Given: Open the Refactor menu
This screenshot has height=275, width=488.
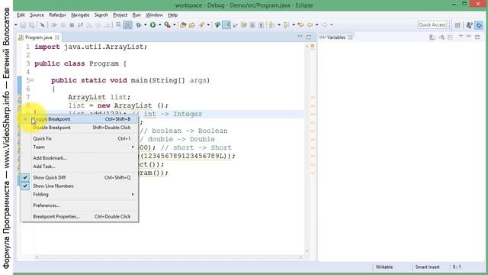Looking at the screenshot, I should tap(57, 15).
